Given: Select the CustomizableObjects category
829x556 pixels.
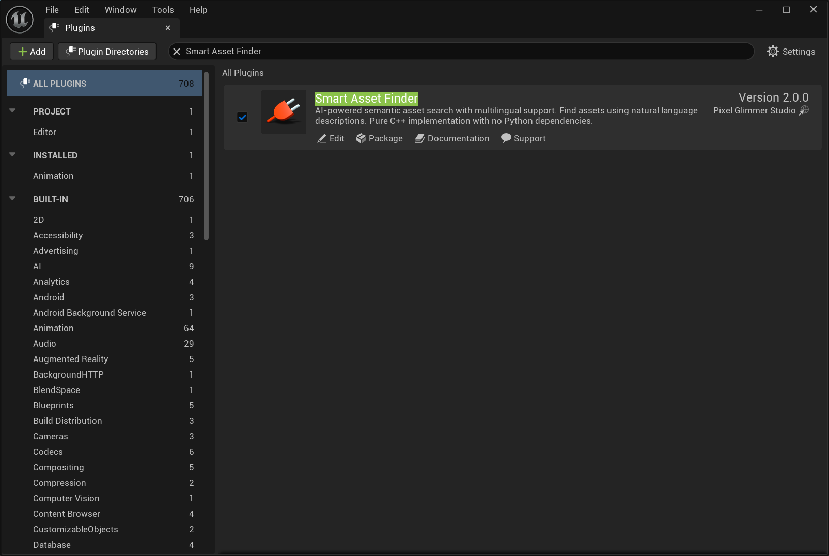Looking at the screenshot, I should pyautogui.click(x=104, y=529).
